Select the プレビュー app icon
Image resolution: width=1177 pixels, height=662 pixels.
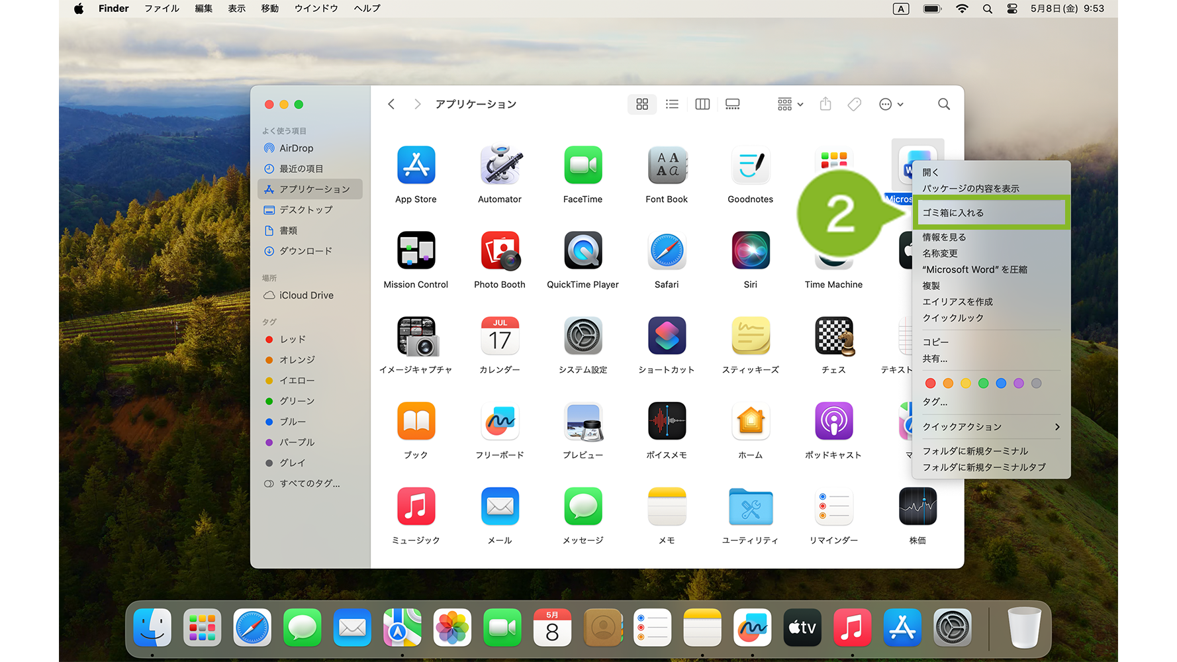(x=583, y=421)
